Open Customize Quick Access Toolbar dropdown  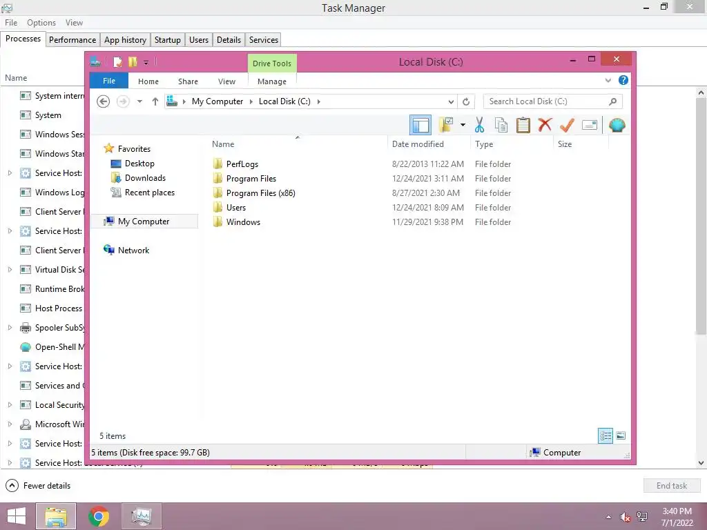tap(146, 62)
